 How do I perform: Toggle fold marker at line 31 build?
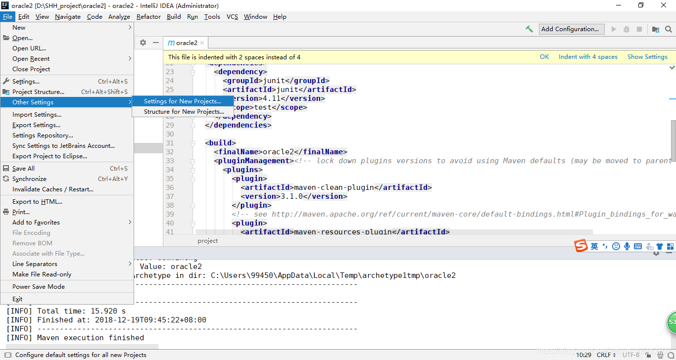click(193, 143)
